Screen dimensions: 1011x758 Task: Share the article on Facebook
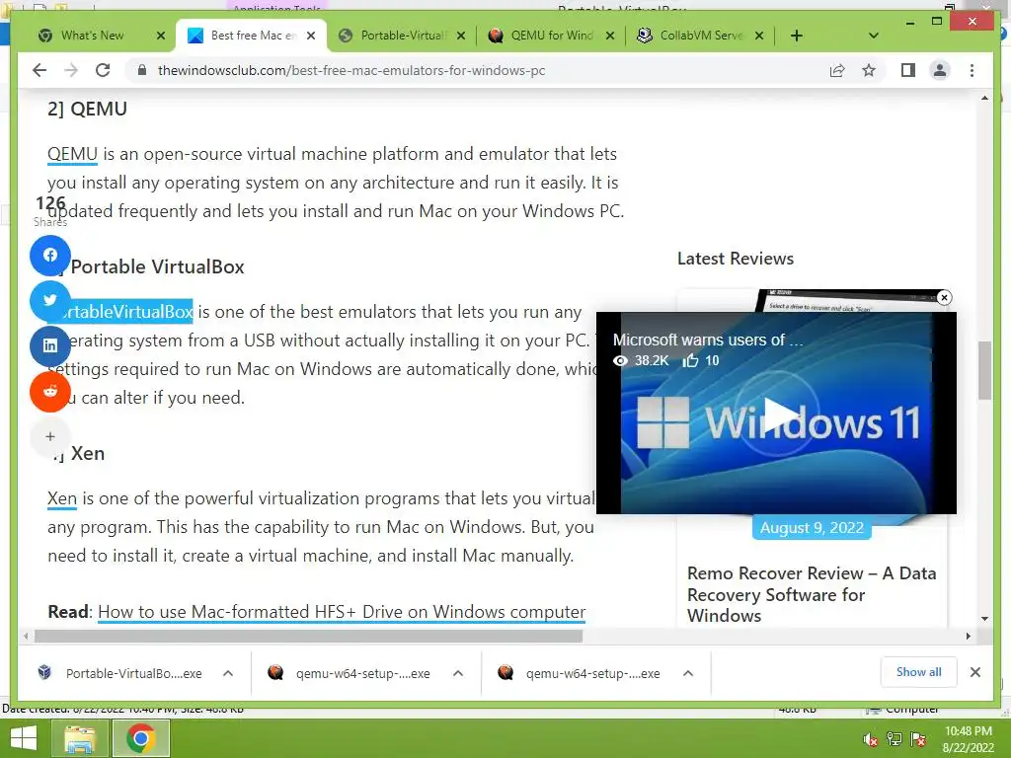click(x=50, y=256)
